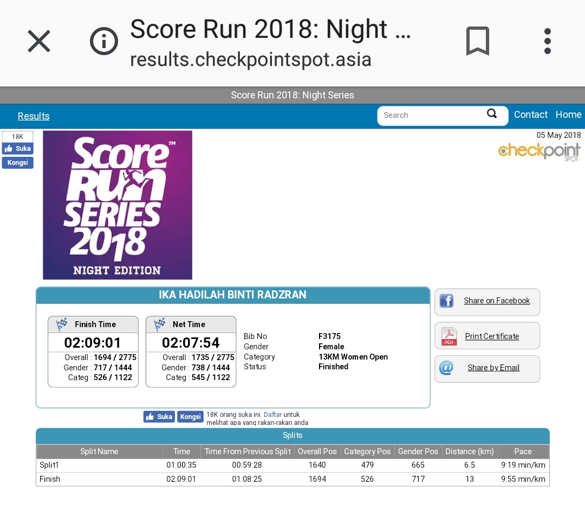Click Split Name column header
Viewport: 585px width, 518px height.
point(99,451)
